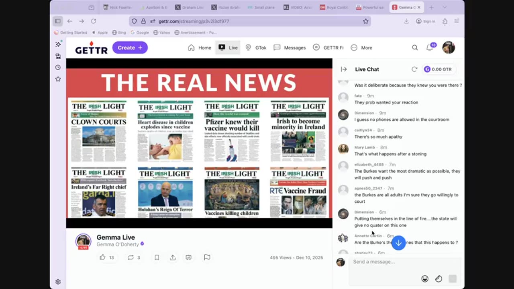The image size is (514, 289).
Task: Bookmark the Gemma Live stream
Action: point(157,257)
